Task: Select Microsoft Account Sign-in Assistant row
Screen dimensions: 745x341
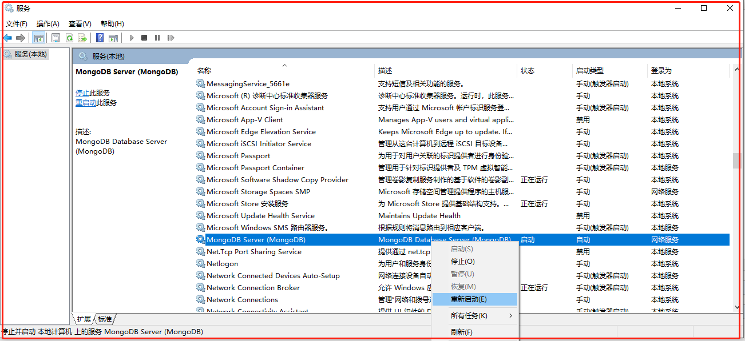Action: [462, 107]
